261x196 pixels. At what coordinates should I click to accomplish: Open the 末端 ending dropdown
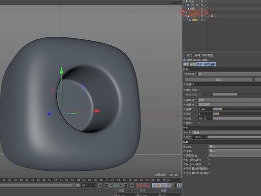click(235, 151)
